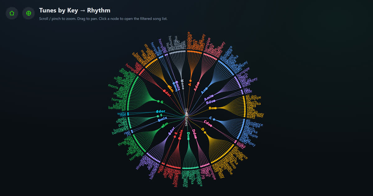Click the Tunes by Key → Rhythm title
373x196 pixels.
75,10
